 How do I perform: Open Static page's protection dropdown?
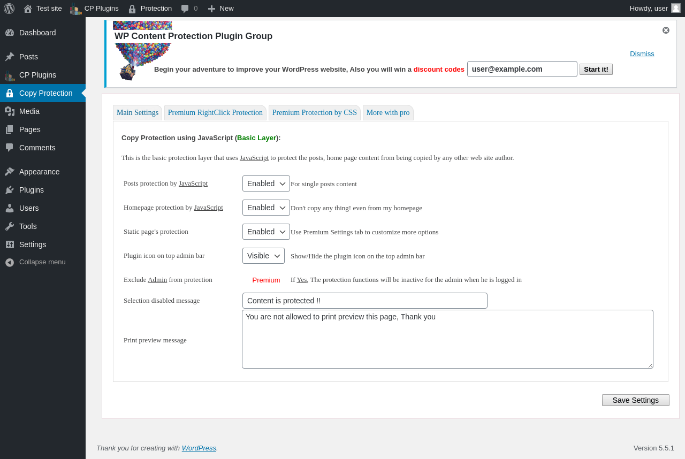pos(266,232)
